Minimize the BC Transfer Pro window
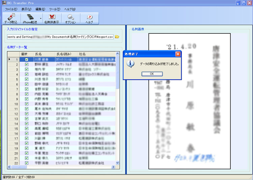The image size is (253, 180). pos(238,3)
